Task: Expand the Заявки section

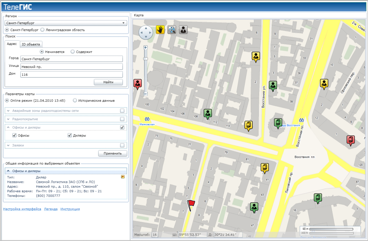Action: [x=8, y=145]
